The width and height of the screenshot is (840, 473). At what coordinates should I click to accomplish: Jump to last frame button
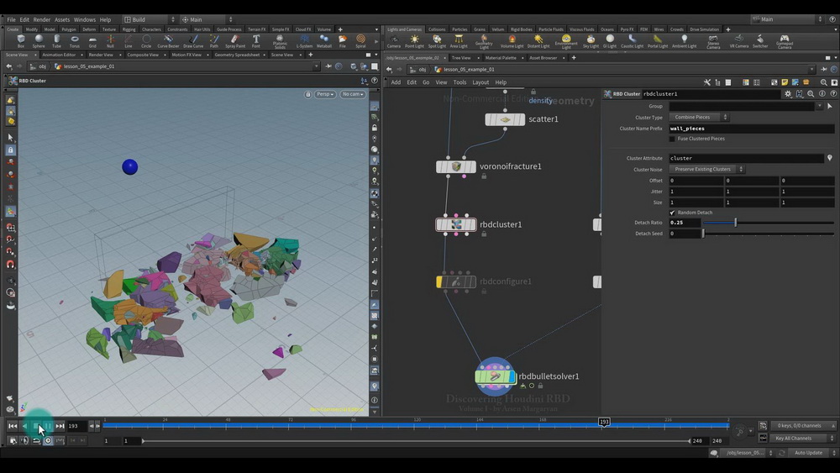[60, 426]
